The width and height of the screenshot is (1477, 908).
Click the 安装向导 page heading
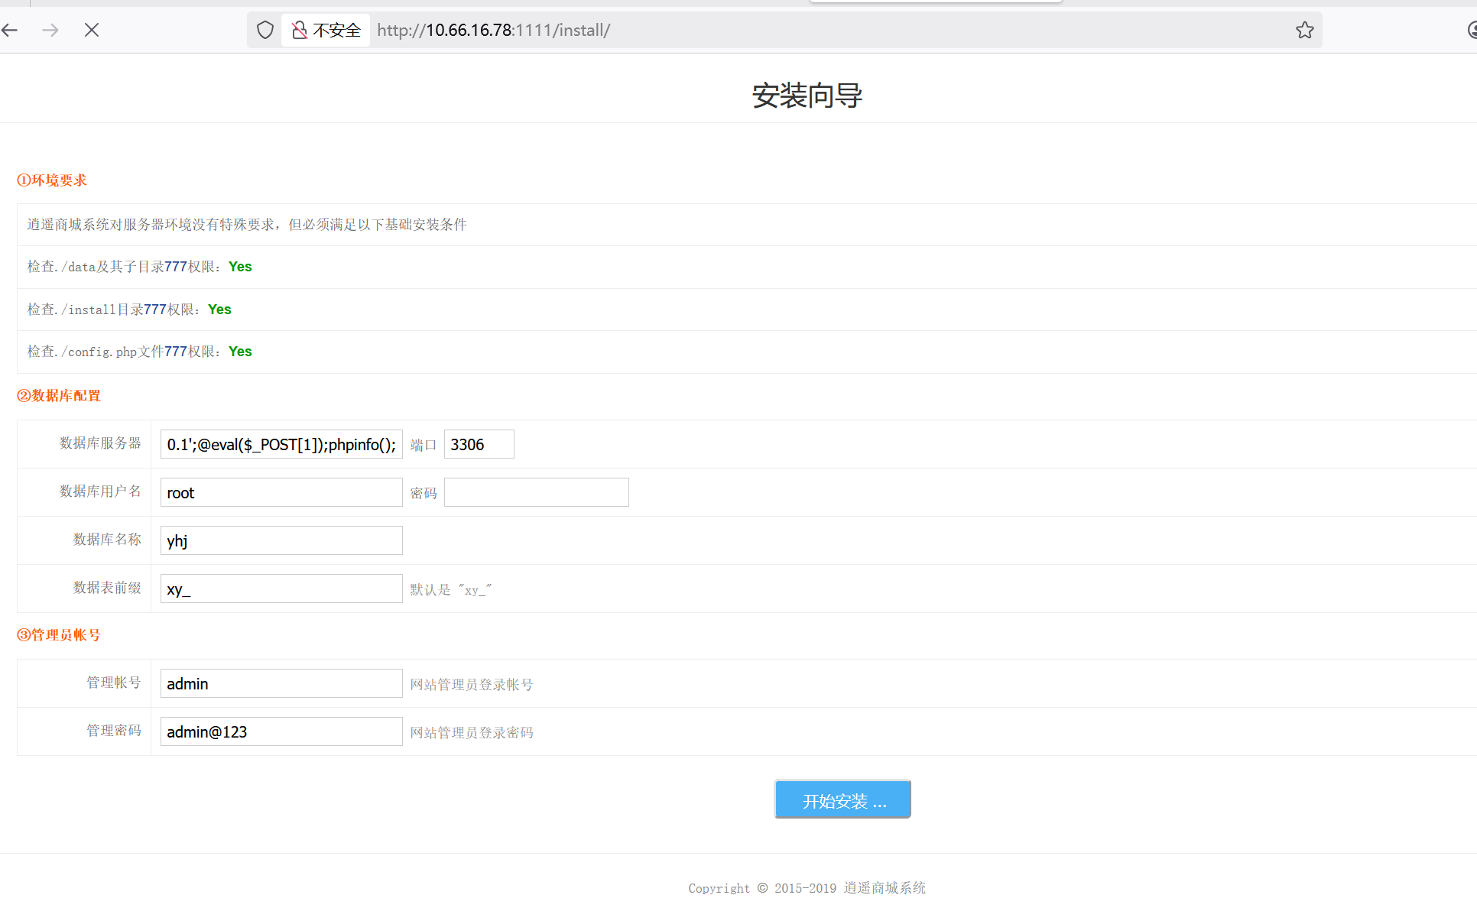point(807,96)
